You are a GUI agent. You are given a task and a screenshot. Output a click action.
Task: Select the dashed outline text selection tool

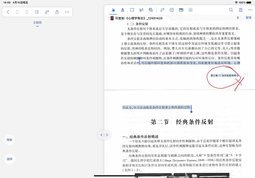[191, 10]
